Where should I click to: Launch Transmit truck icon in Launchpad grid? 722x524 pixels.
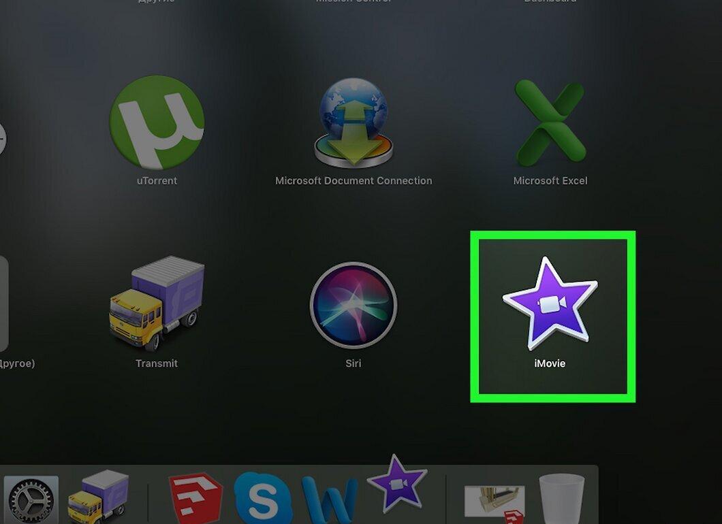[157, 304]
